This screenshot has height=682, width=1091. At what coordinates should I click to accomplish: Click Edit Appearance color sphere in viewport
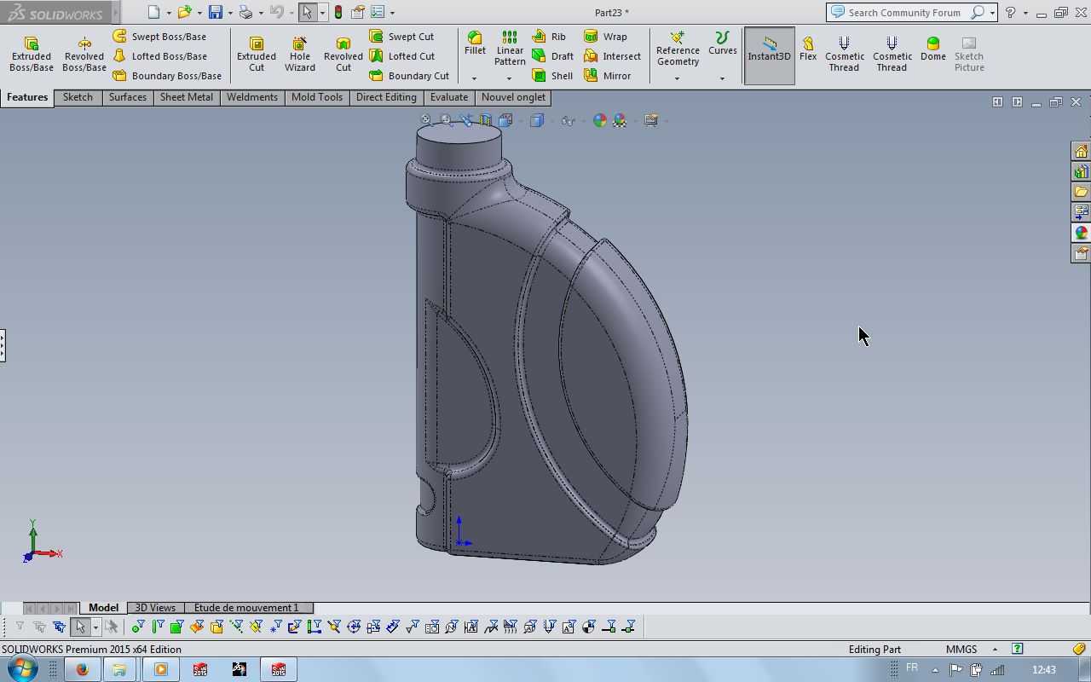[600, 120]
